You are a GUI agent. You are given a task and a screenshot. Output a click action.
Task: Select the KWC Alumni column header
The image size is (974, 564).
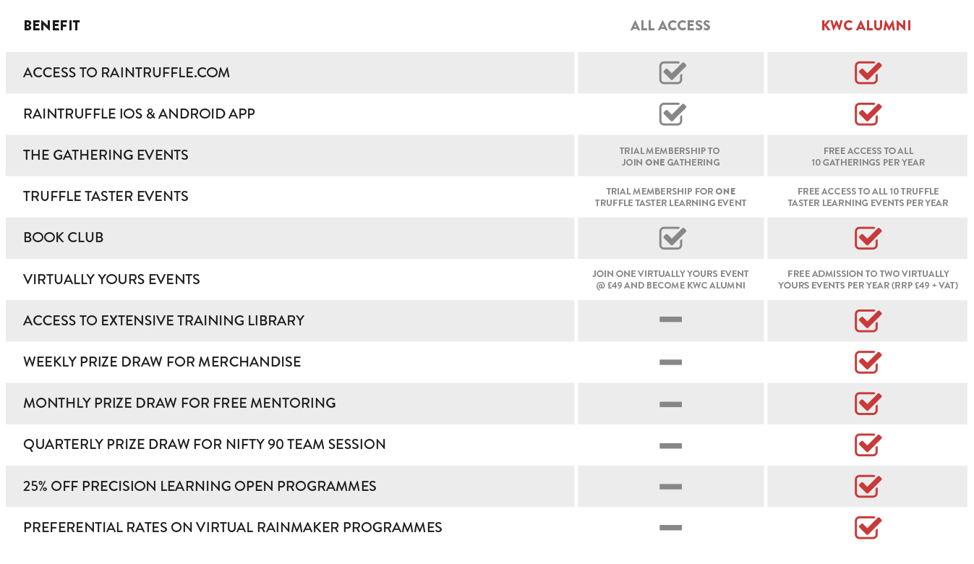click(866, 26)
